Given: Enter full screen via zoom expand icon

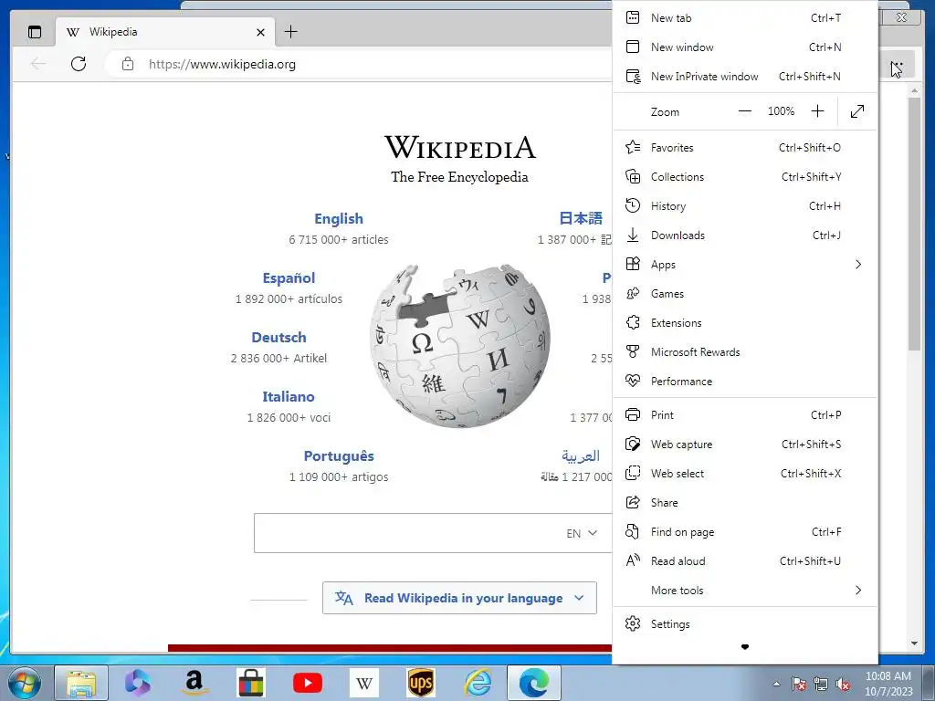Looking at the screenshot, I should 856,111.
